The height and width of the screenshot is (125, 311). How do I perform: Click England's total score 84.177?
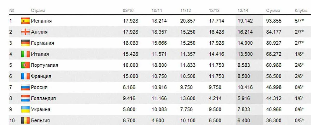tap(274, 32)
